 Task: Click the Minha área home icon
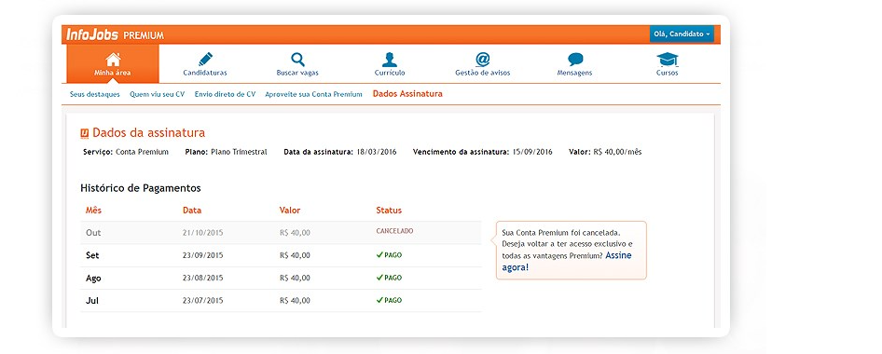(113, 60)
